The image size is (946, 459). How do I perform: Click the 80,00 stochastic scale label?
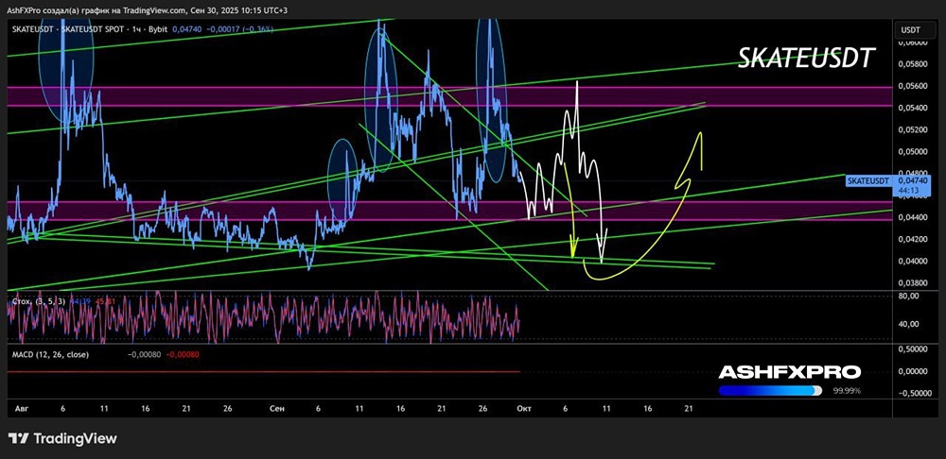coord(908,297)
